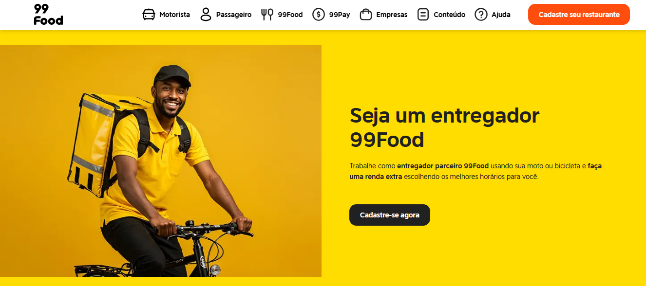The height and width of the screenshot is (286, 646).
Task: Open the Empresas menu label
Action: click(392, 15)
